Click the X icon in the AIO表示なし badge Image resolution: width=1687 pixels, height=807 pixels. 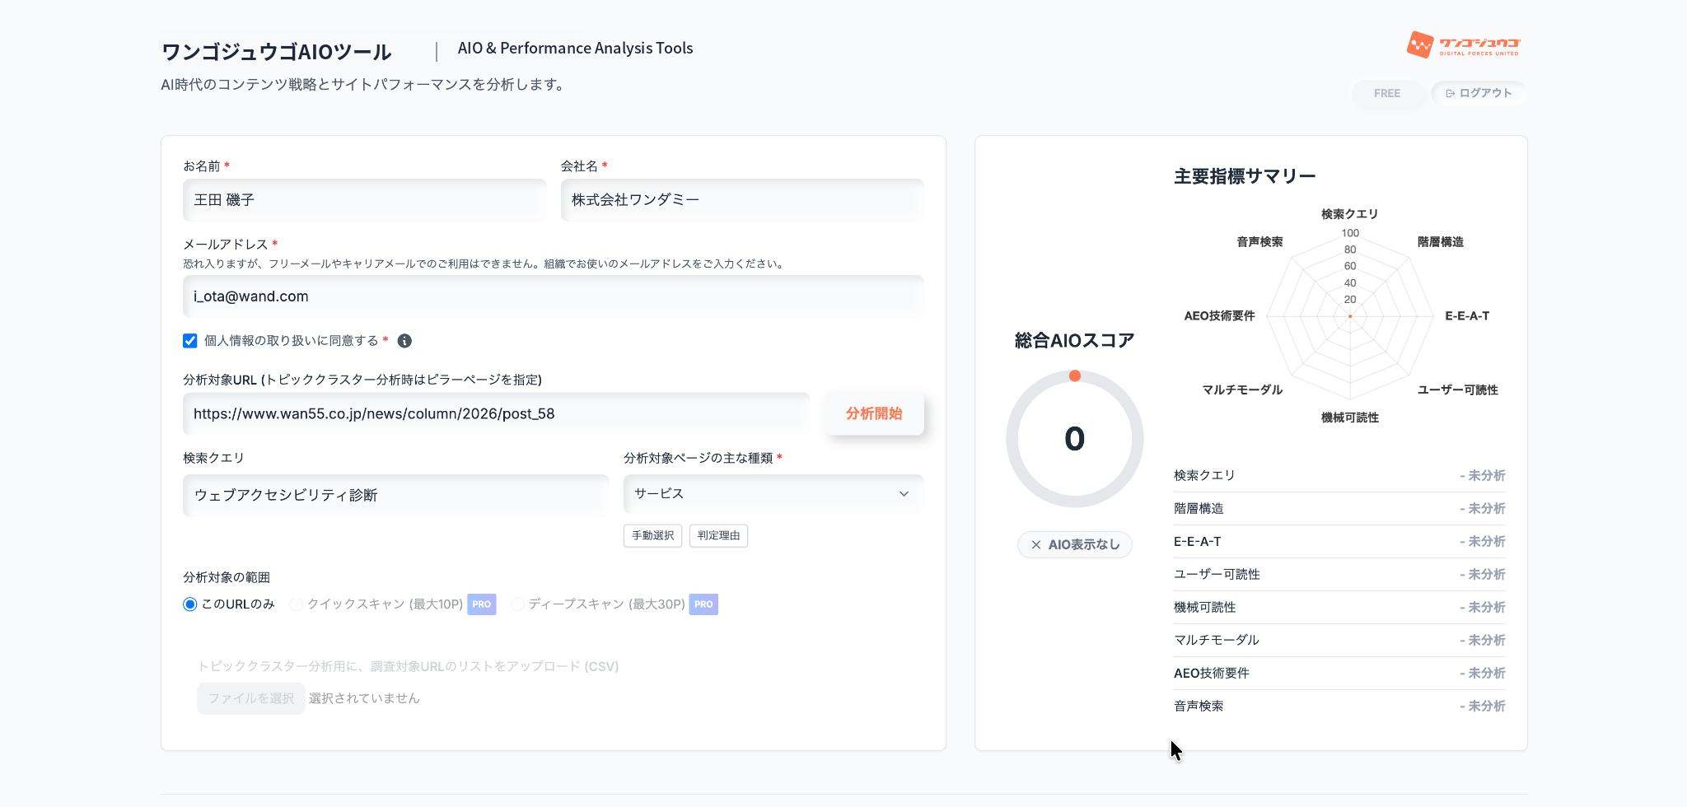[1036, 544]
